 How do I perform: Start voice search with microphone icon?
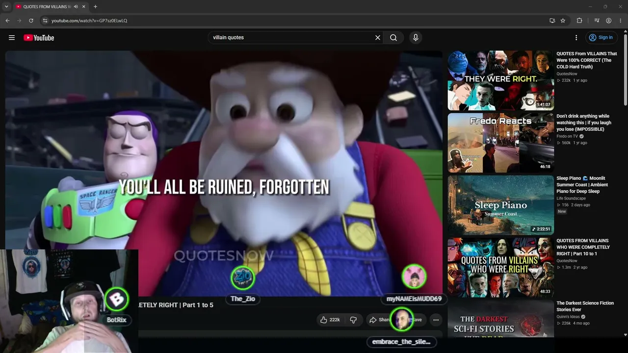(416, 38)
